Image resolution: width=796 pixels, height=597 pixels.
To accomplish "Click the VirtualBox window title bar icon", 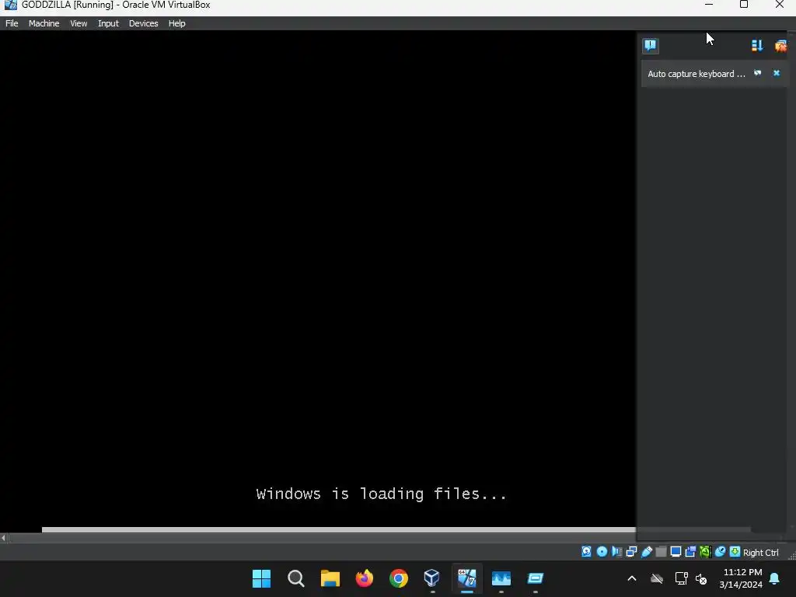I will point(10,5).
